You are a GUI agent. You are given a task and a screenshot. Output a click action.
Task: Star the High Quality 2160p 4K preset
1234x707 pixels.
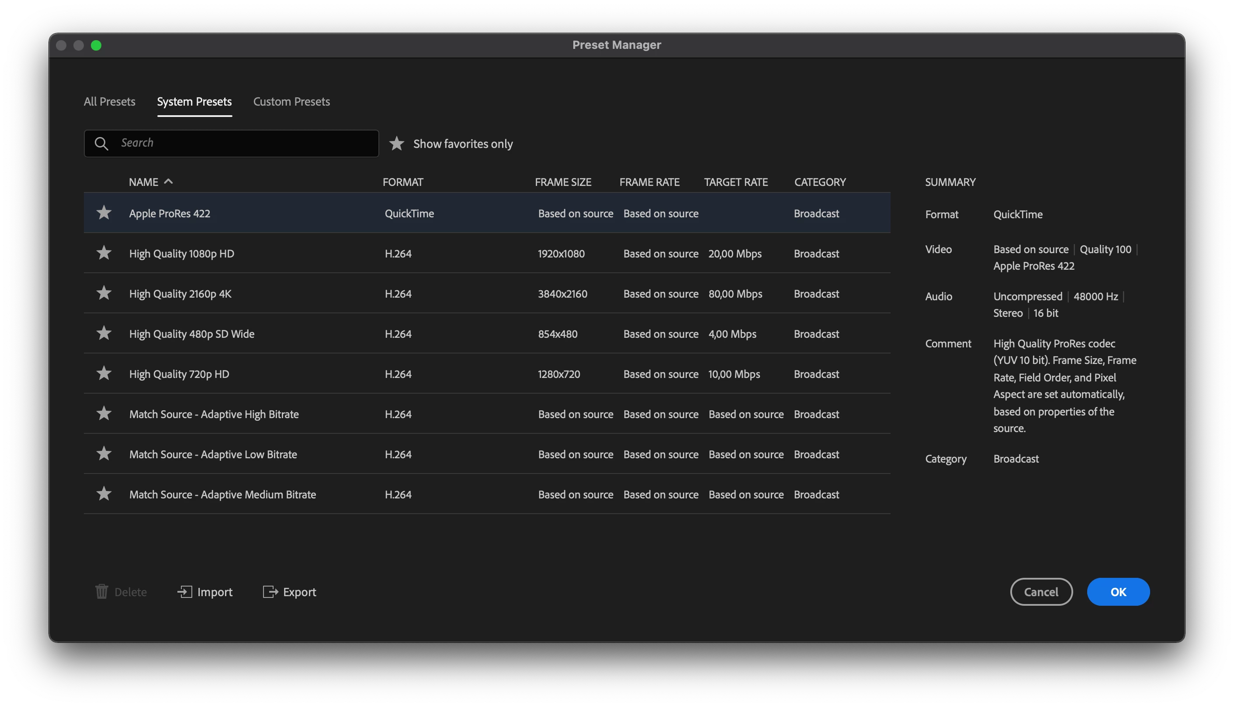point(104,293)
